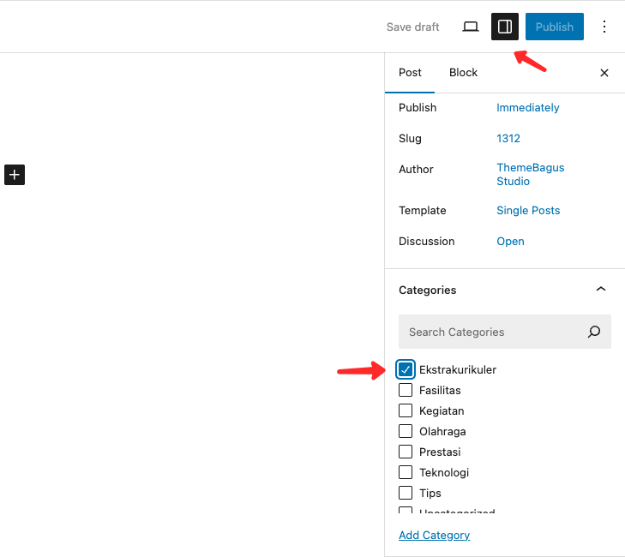The height and width of the screenshot is (557, 625).
Task: Open the Single Posts template selector
Action: (x=528, y=210)
